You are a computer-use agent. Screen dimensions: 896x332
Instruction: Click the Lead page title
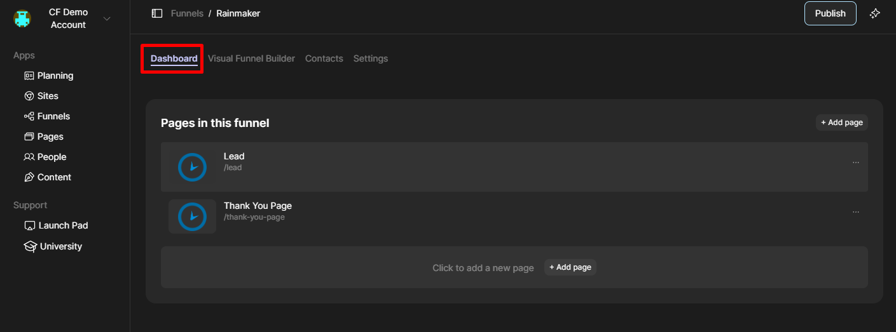tap(234, 156)
